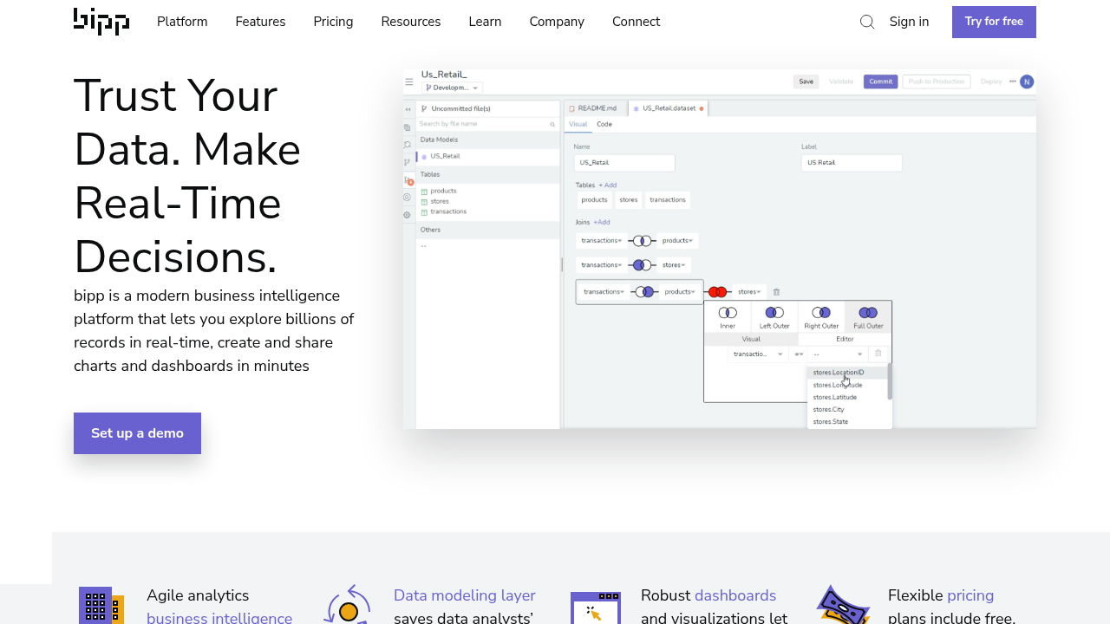
Task: Select the Left Outer join type
Action: click(x=774, y=315)
